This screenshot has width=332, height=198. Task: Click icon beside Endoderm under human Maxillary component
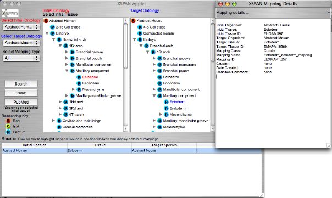coord(79,83)
